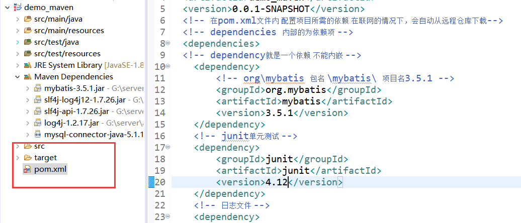The height and width of the screenshot is (223, 521).
Task: Click the src/main/java package folder icon
Action: point(28,19)
